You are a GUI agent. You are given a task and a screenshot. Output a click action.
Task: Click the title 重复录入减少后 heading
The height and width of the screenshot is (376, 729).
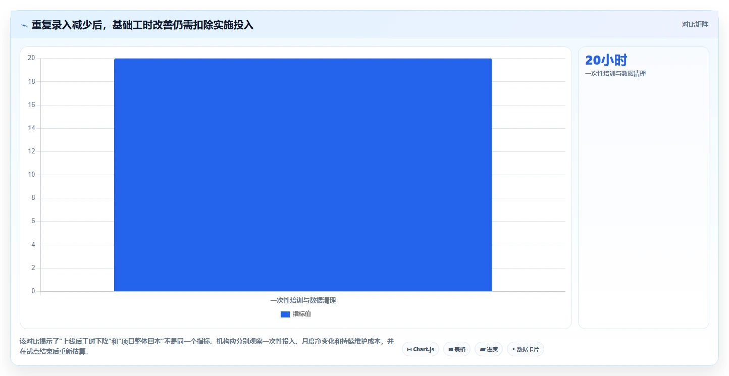[x=142, y=25]
